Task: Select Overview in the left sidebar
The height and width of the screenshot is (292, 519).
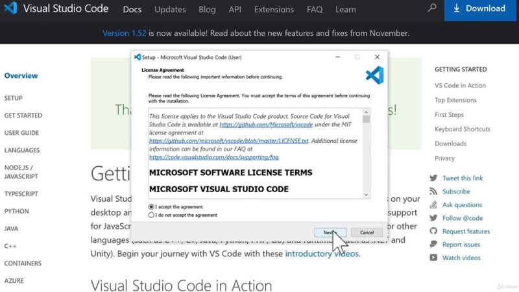Action: 21,75
